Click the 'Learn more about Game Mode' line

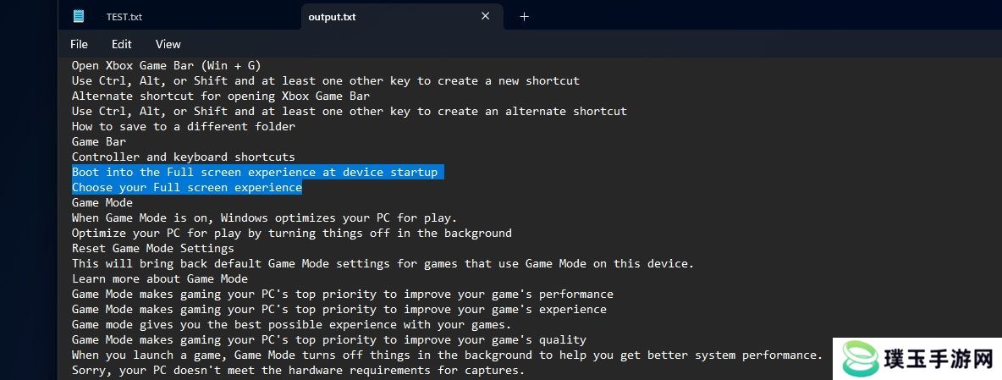[x=160, y=278]
